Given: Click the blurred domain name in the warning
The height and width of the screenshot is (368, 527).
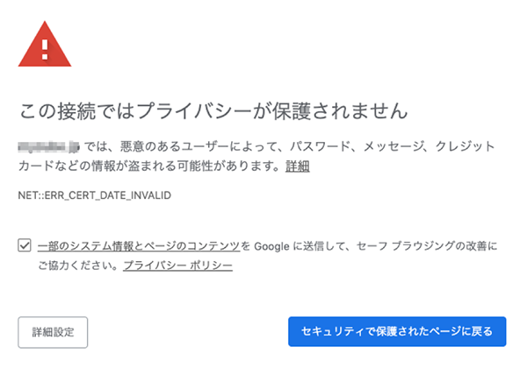Looking at the screenshot, I should tap(49, 145).
